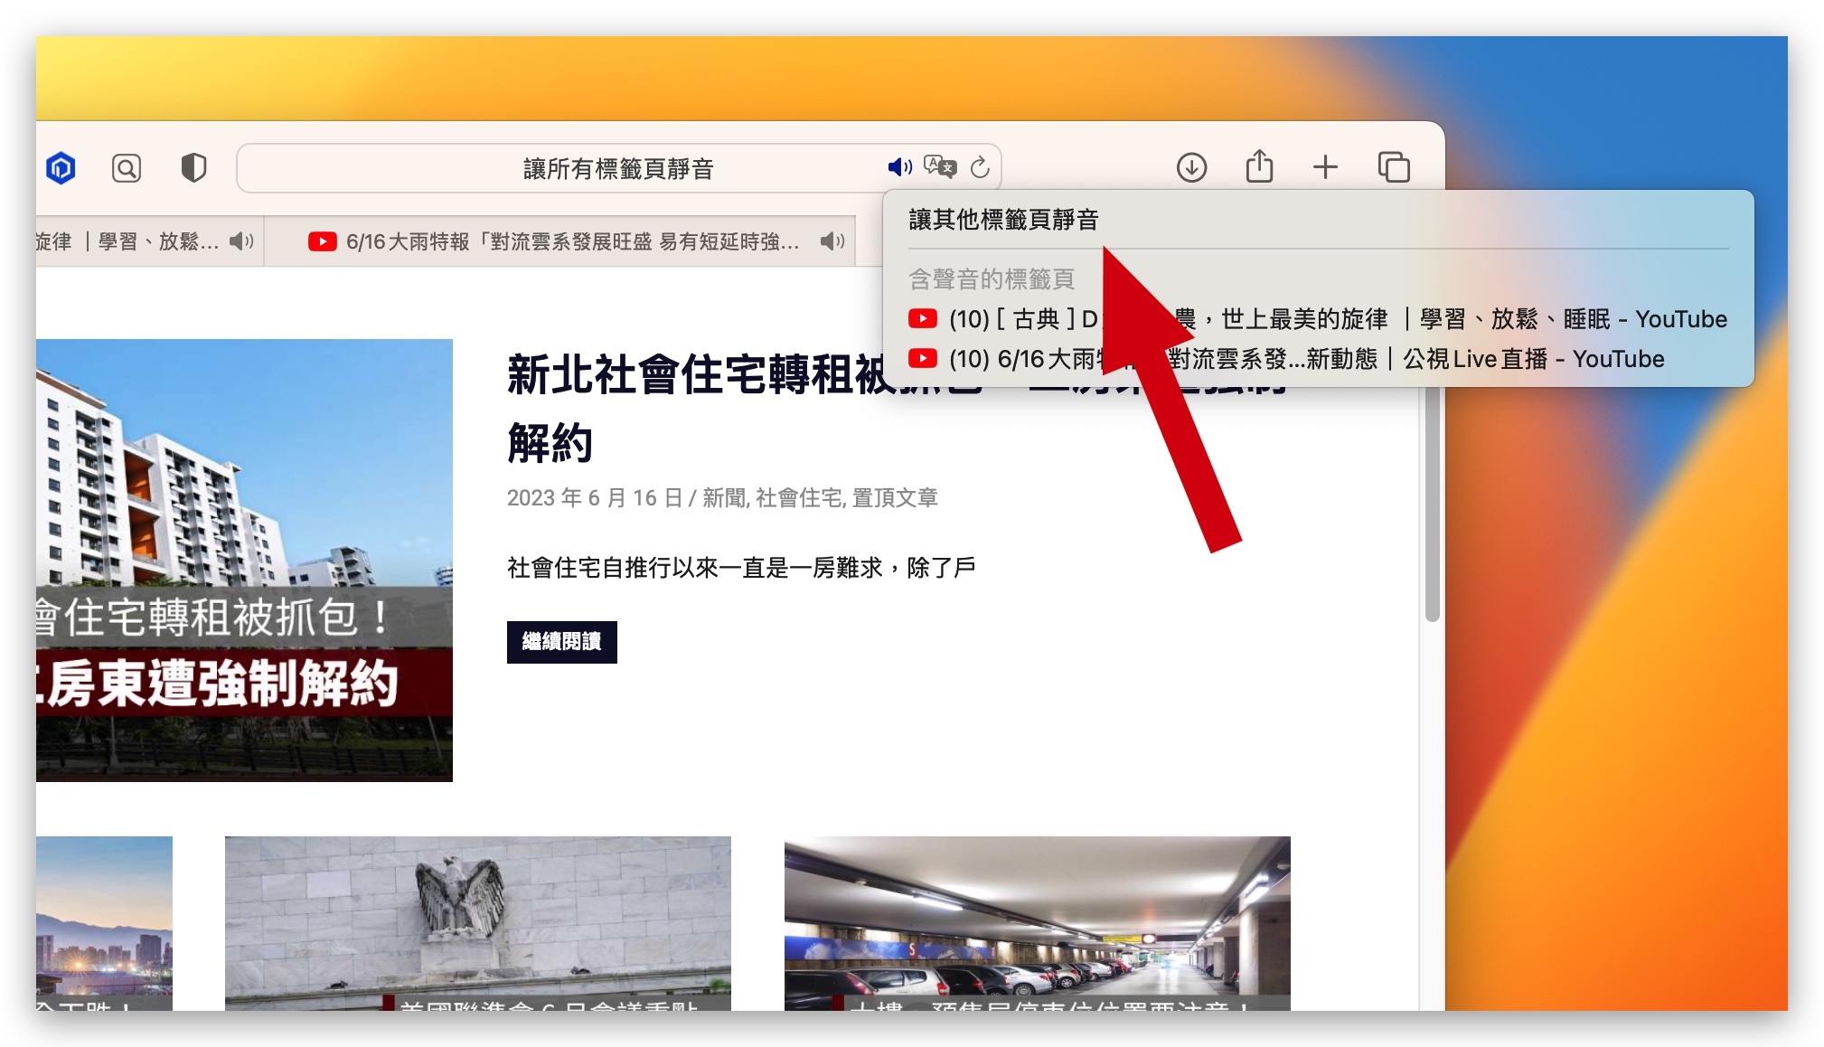The height and width of the screenshot is (1047, 1824).
Task: Open the eagle statue article thumbnail
Action: click(478, 923)
